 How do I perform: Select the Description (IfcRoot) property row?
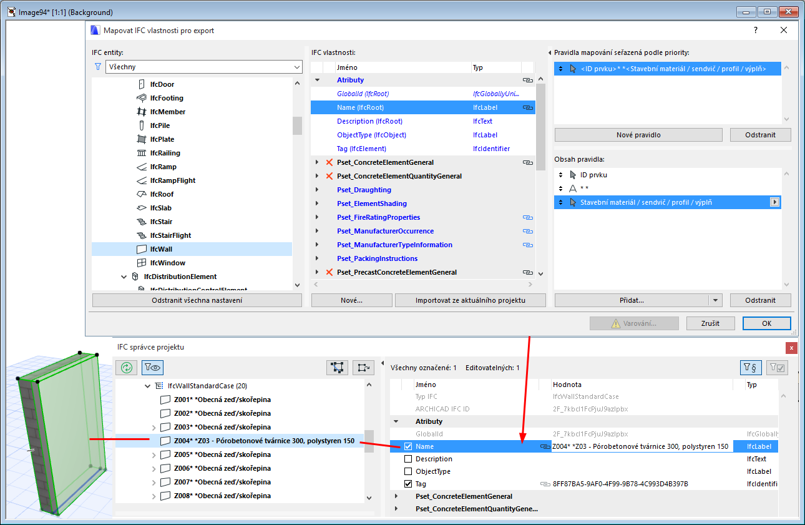click(x=422, y=121)
